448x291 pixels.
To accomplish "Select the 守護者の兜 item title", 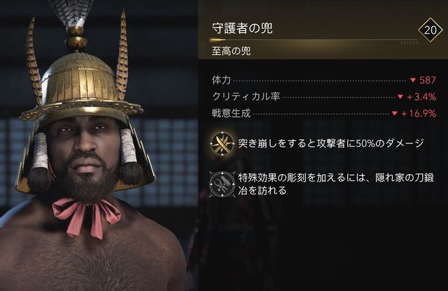I will pos(242,28).
